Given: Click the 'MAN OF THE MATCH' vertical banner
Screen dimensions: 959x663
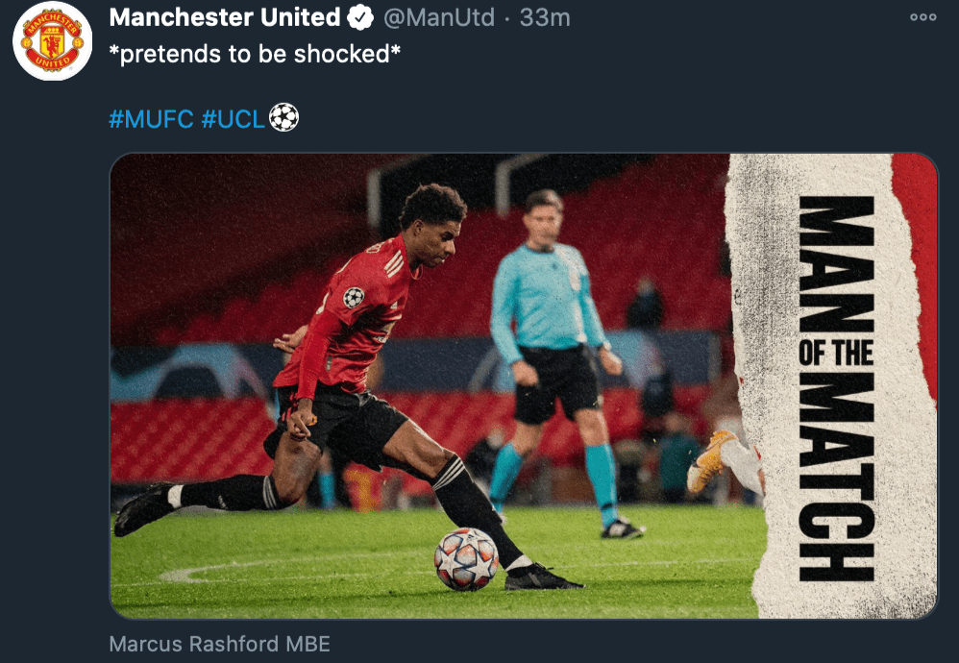Looking at the screenshot, I should tap(836, 388).
